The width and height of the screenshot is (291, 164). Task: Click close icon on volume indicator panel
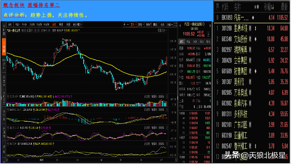pos(167,96)
